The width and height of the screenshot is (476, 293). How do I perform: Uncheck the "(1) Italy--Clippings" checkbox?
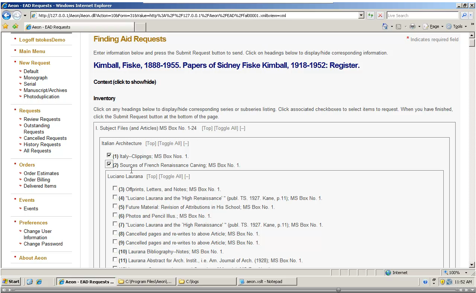[x=109, y=155]
